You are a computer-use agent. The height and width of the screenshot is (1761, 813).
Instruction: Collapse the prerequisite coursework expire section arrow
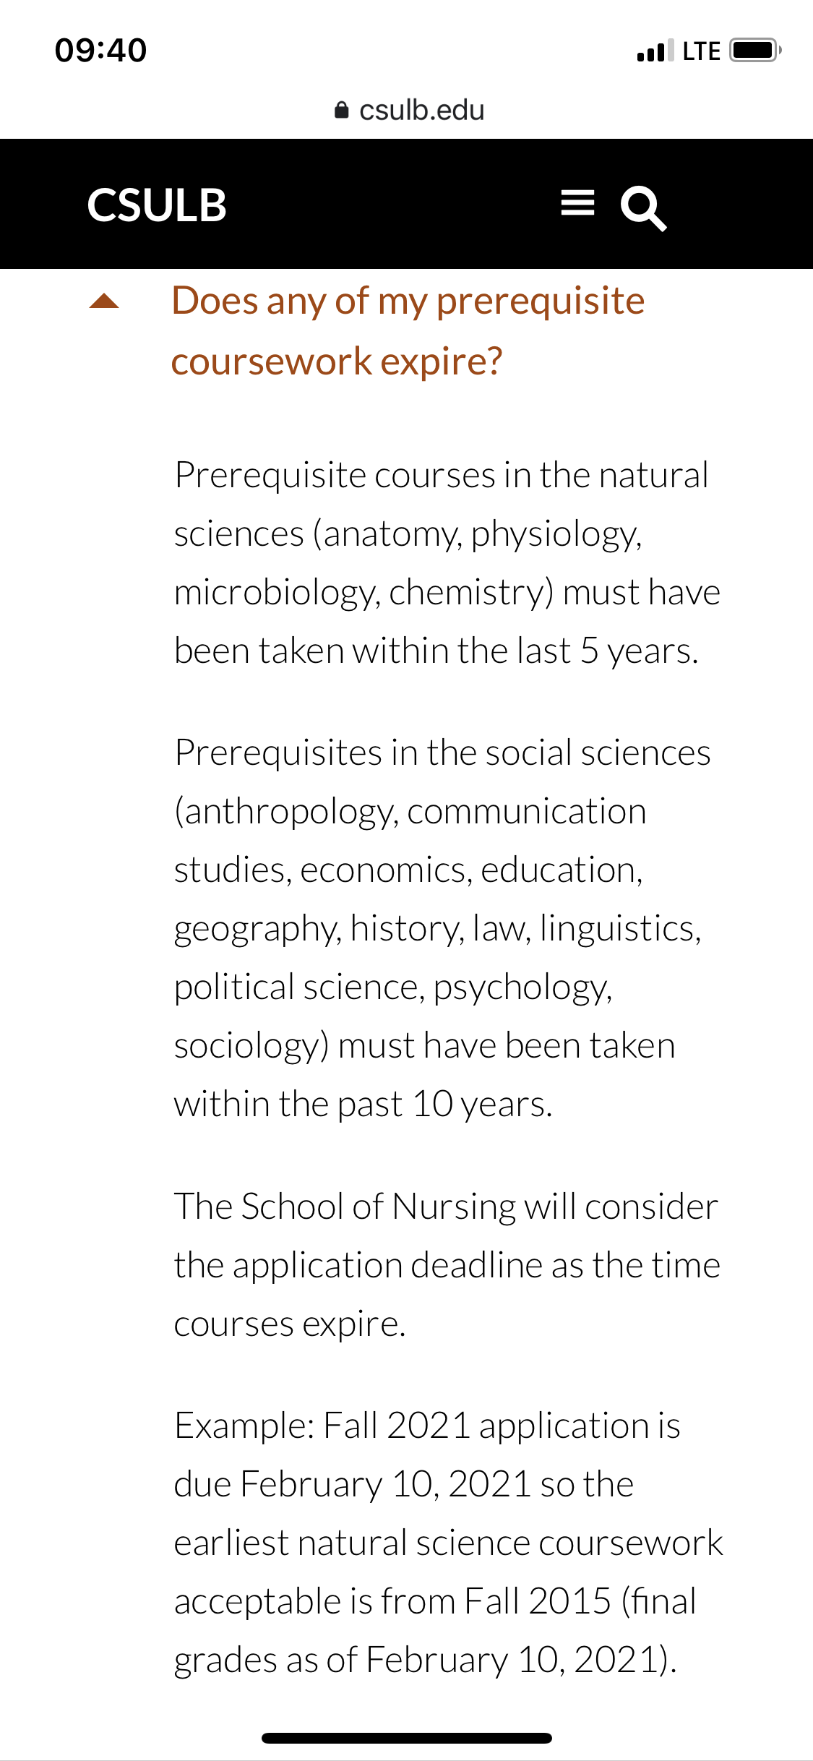click(x=104, y=301)
